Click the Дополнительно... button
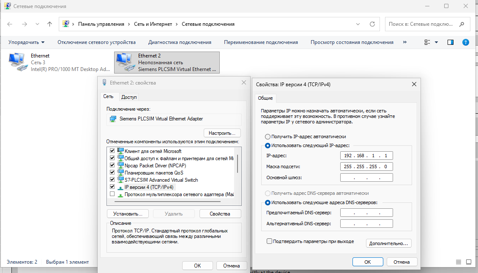Image resolution: width=478 pixels, height=273 pixels. click(389, 243)
